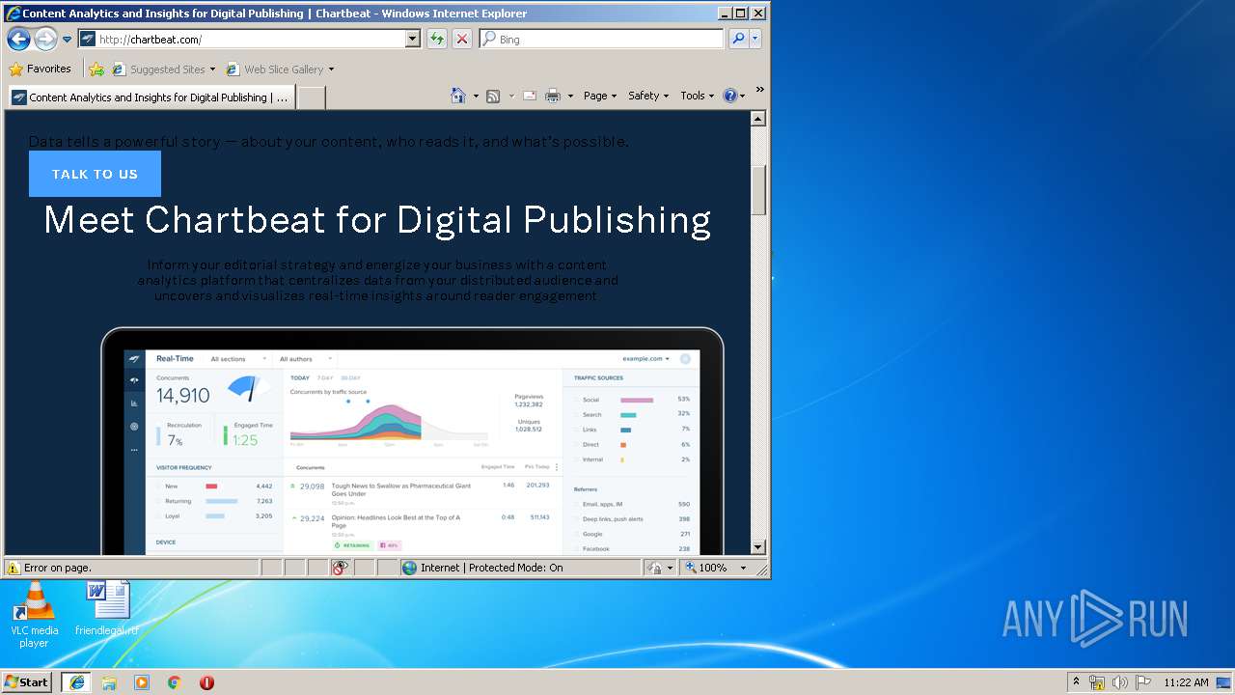Click the Bing search box
Viewport: 1235px width, 695px height.
[602, 40]
